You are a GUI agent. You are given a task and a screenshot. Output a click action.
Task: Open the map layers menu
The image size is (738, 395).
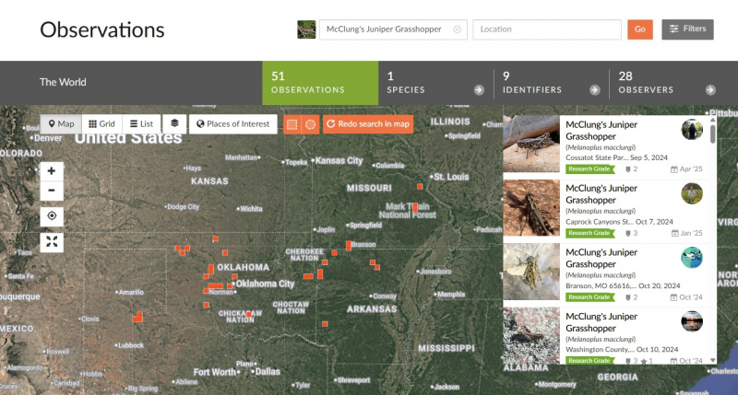[174, 124]
